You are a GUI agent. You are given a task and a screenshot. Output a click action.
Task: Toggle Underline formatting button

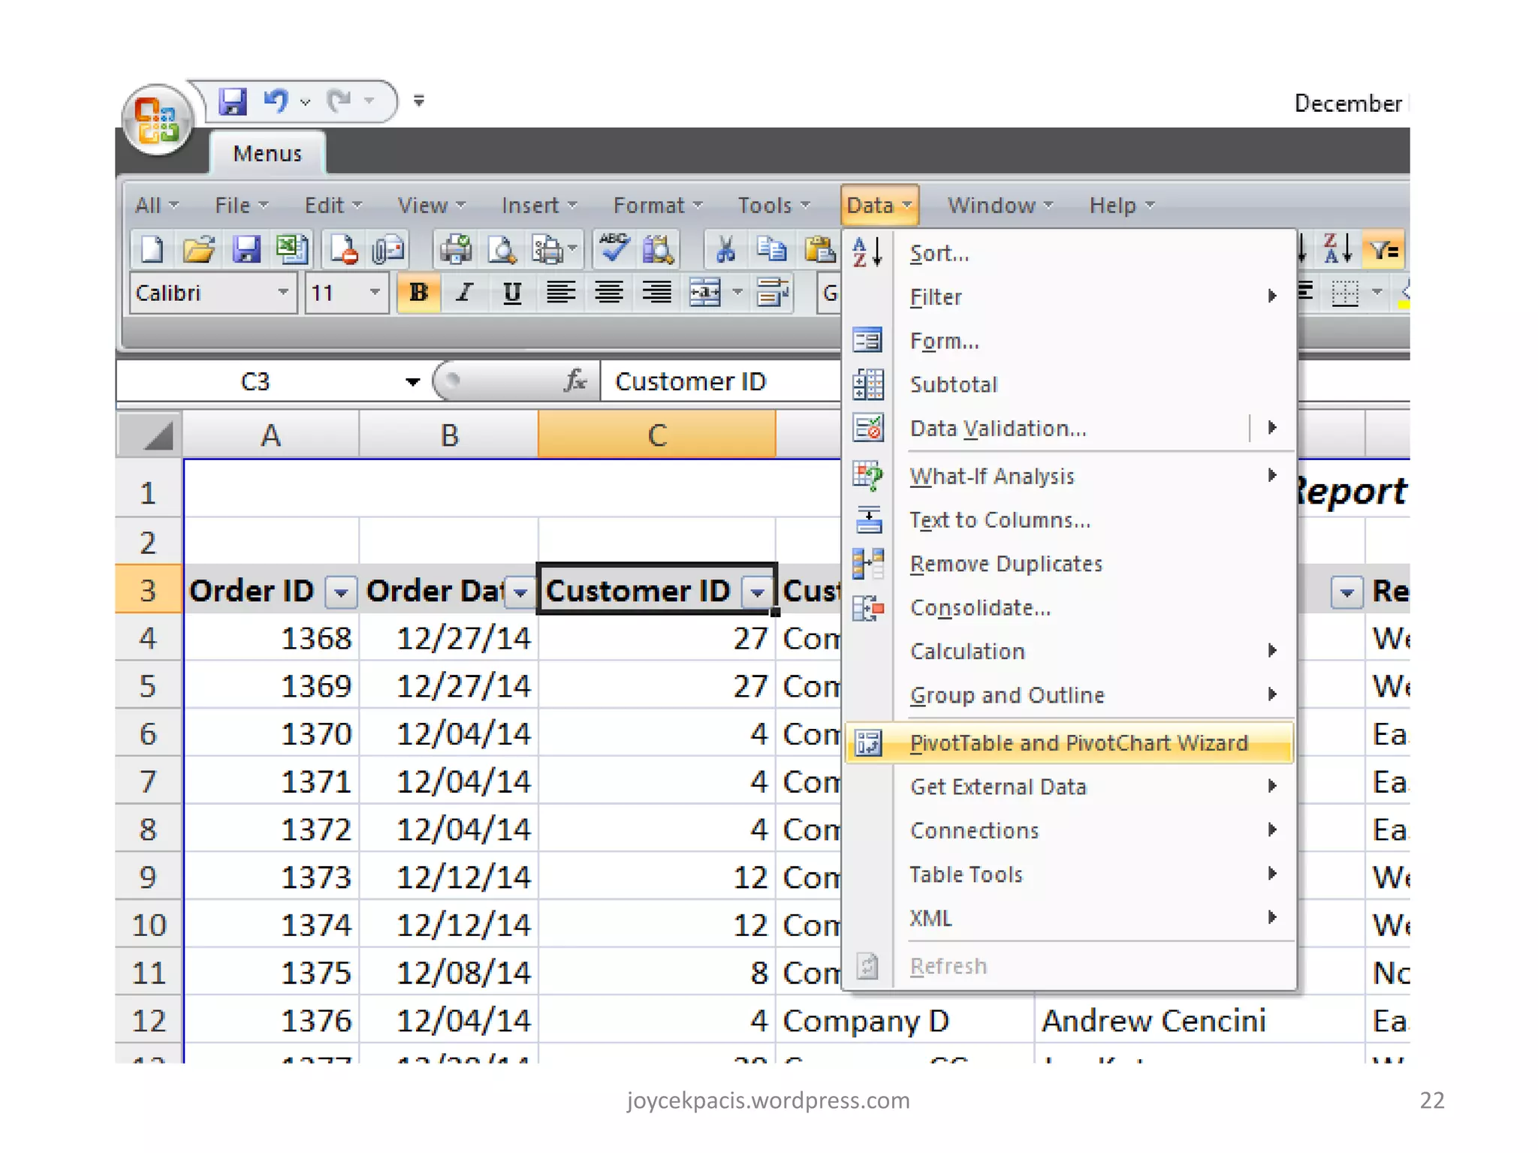tap(512, 293)
